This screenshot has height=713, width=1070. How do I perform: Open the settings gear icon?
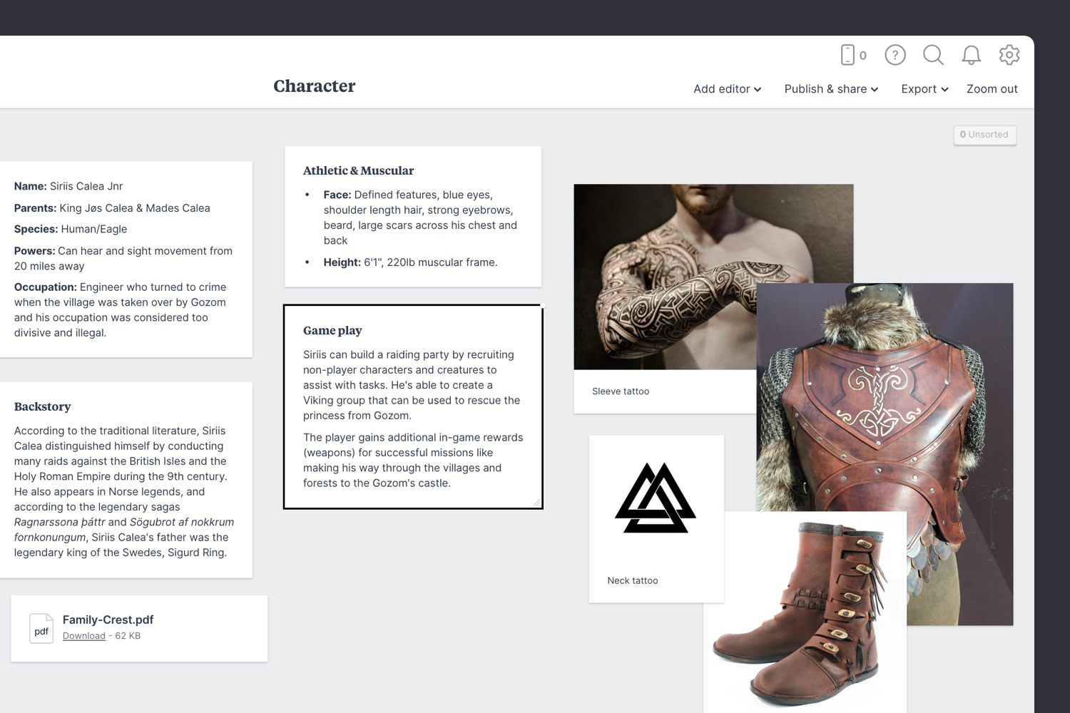pos(1009,55)
